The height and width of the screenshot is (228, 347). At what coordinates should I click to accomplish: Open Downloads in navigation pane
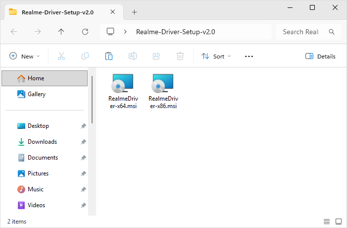click(45, 142)
